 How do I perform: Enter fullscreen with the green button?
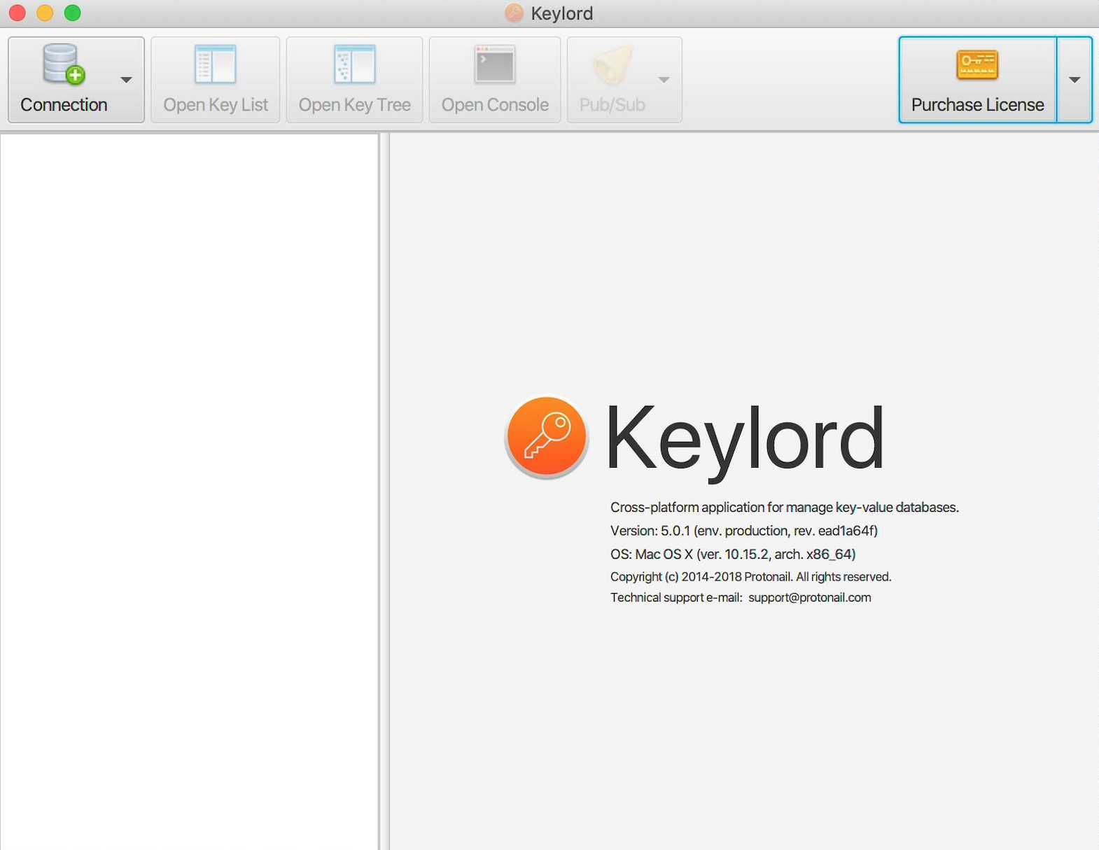click(x=72, y=13)
